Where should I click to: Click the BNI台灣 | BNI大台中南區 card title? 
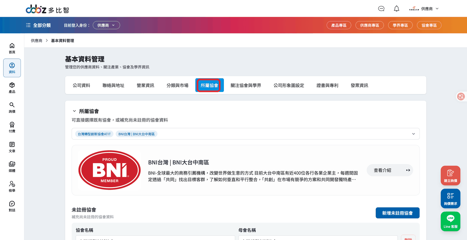click(x=178, y=162)
